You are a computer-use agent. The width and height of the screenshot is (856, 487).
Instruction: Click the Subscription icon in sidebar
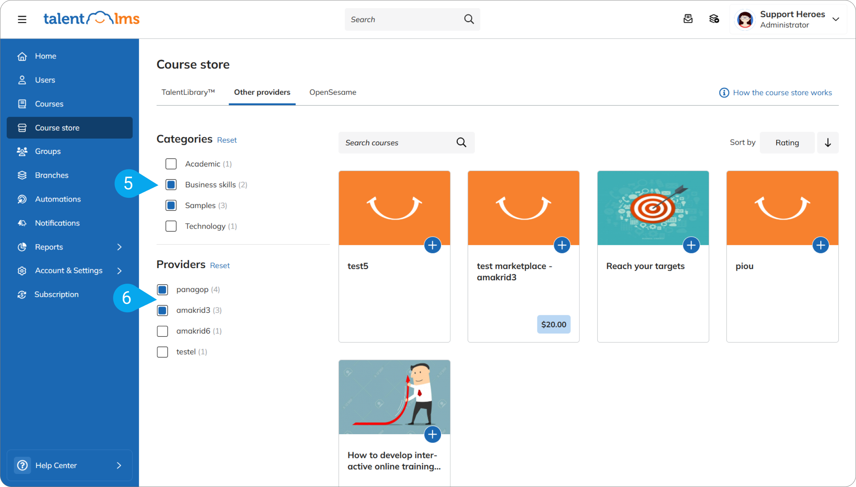pyautogui.click(x=22, y=294)
